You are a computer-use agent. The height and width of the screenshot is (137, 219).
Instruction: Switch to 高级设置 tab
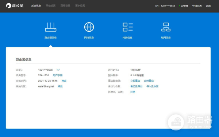65,5
